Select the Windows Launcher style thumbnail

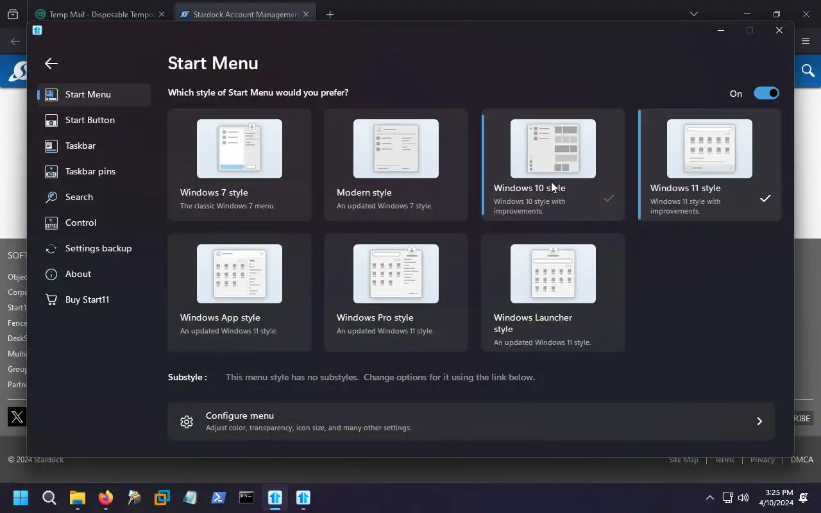(553, 274)
